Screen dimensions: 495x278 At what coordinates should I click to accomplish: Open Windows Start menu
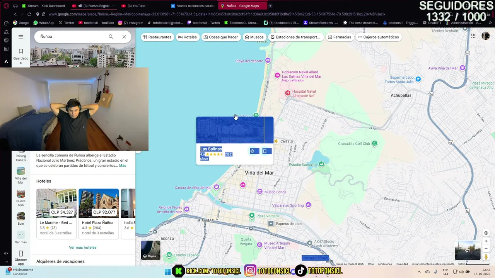pyautogui.click(x=167, y=272)
